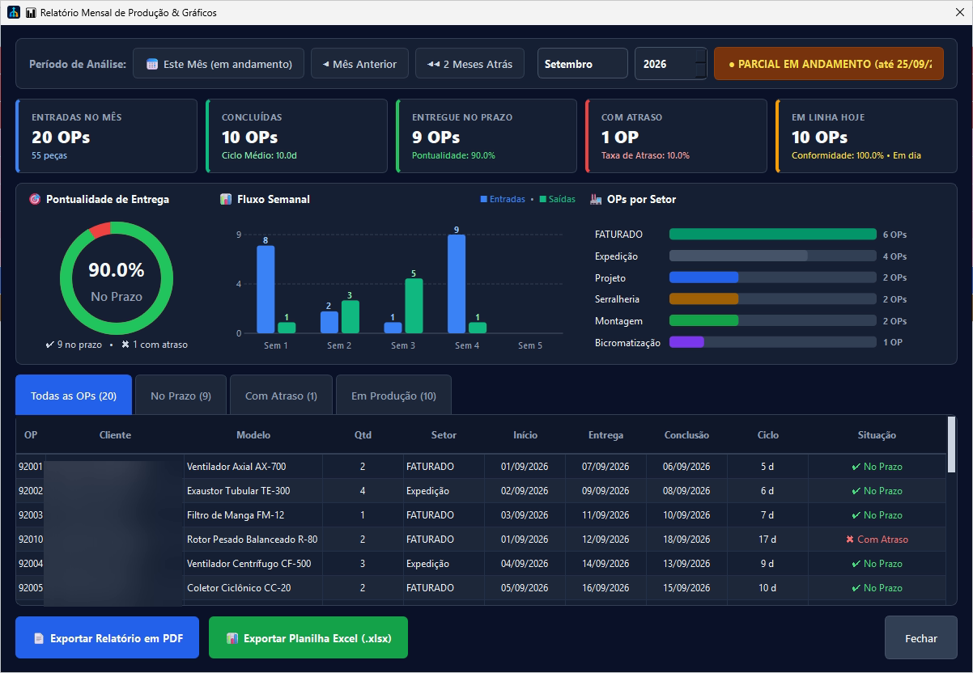Viewport: 973px width, 673px height.
Task: Click the year spinner arrows next to 2026
Action: click(x=701, y=64)
